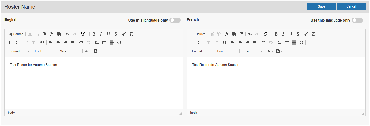Viewport: 370px width, 126px height.
Task: Cancel editing the roster name
Action: click(x=351, y=6)
